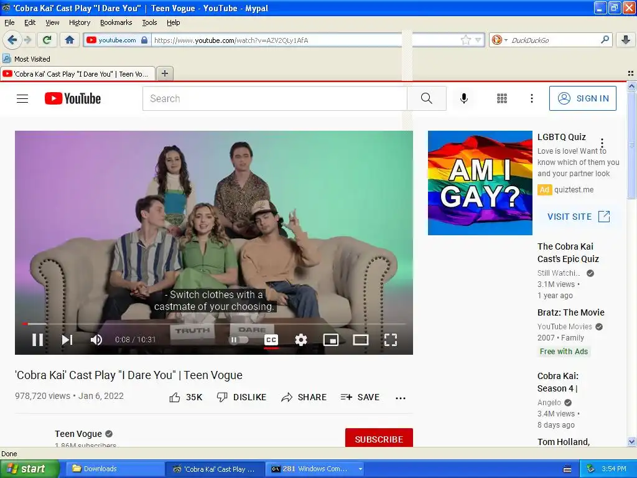Open a new browser tab
Viewport: 637px width, 478px height.
(164, 73)
